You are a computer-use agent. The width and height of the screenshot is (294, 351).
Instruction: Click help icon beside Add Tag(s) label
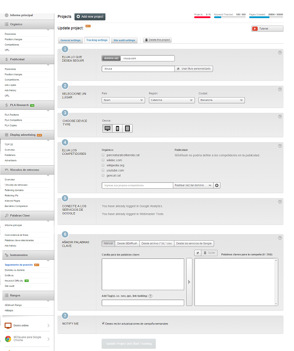click(x=150, y=296)
